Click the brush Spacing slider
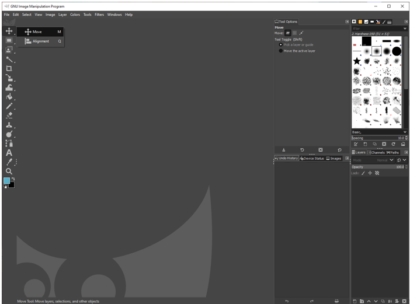 tap(378, 138)
